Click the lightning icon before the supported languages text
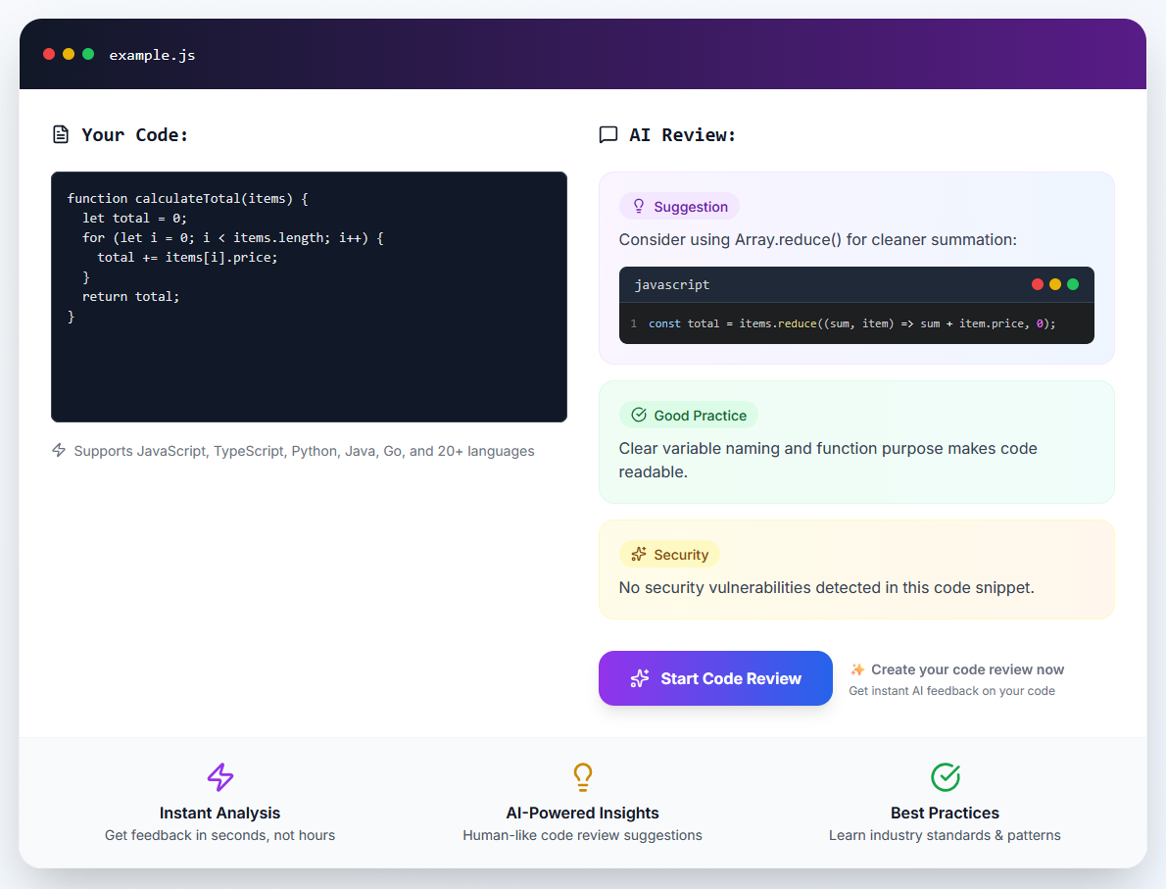This screenshot has width=1166, height=889. (59, 450)
